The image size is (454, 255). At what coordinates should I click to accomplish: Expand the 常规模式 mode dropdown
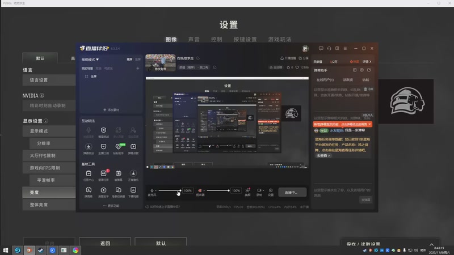coord(90,59)
